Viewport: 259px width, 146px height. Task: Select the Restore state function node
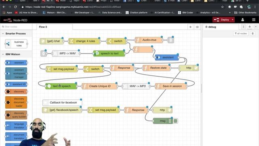click(156, 68)
